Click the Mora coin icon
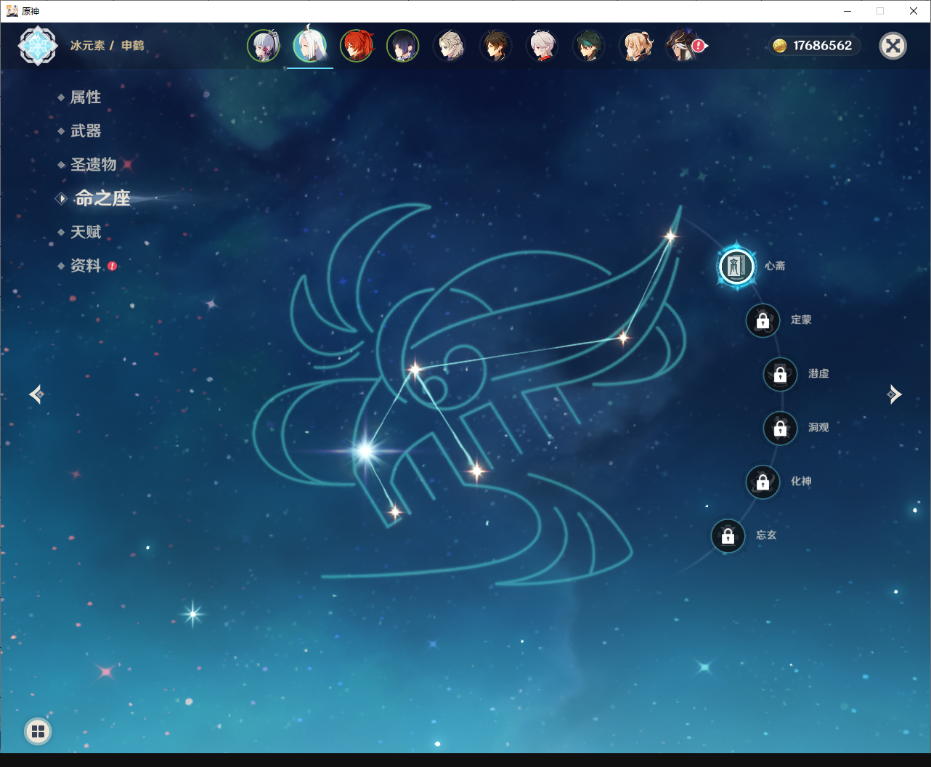 (780, 46)
